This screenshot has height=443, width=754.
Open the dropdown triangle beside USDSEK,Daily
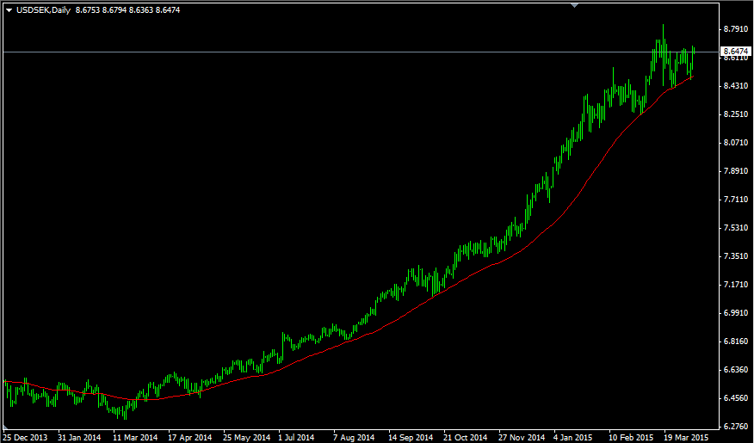tap(9, 10)
